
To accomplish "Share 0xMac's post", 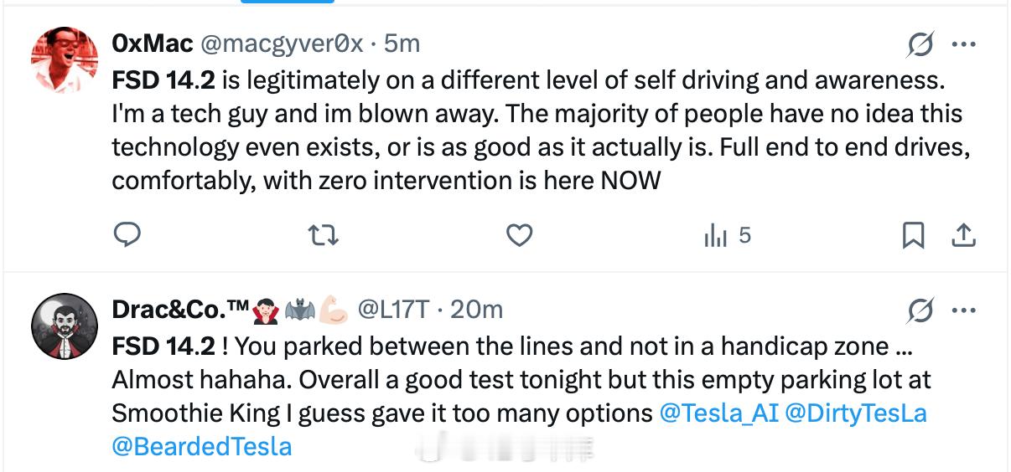I will tap(963, 237).
